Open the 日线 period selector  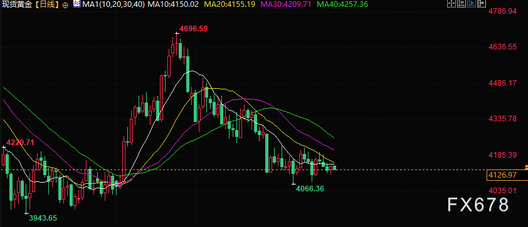tap(48, 4)
